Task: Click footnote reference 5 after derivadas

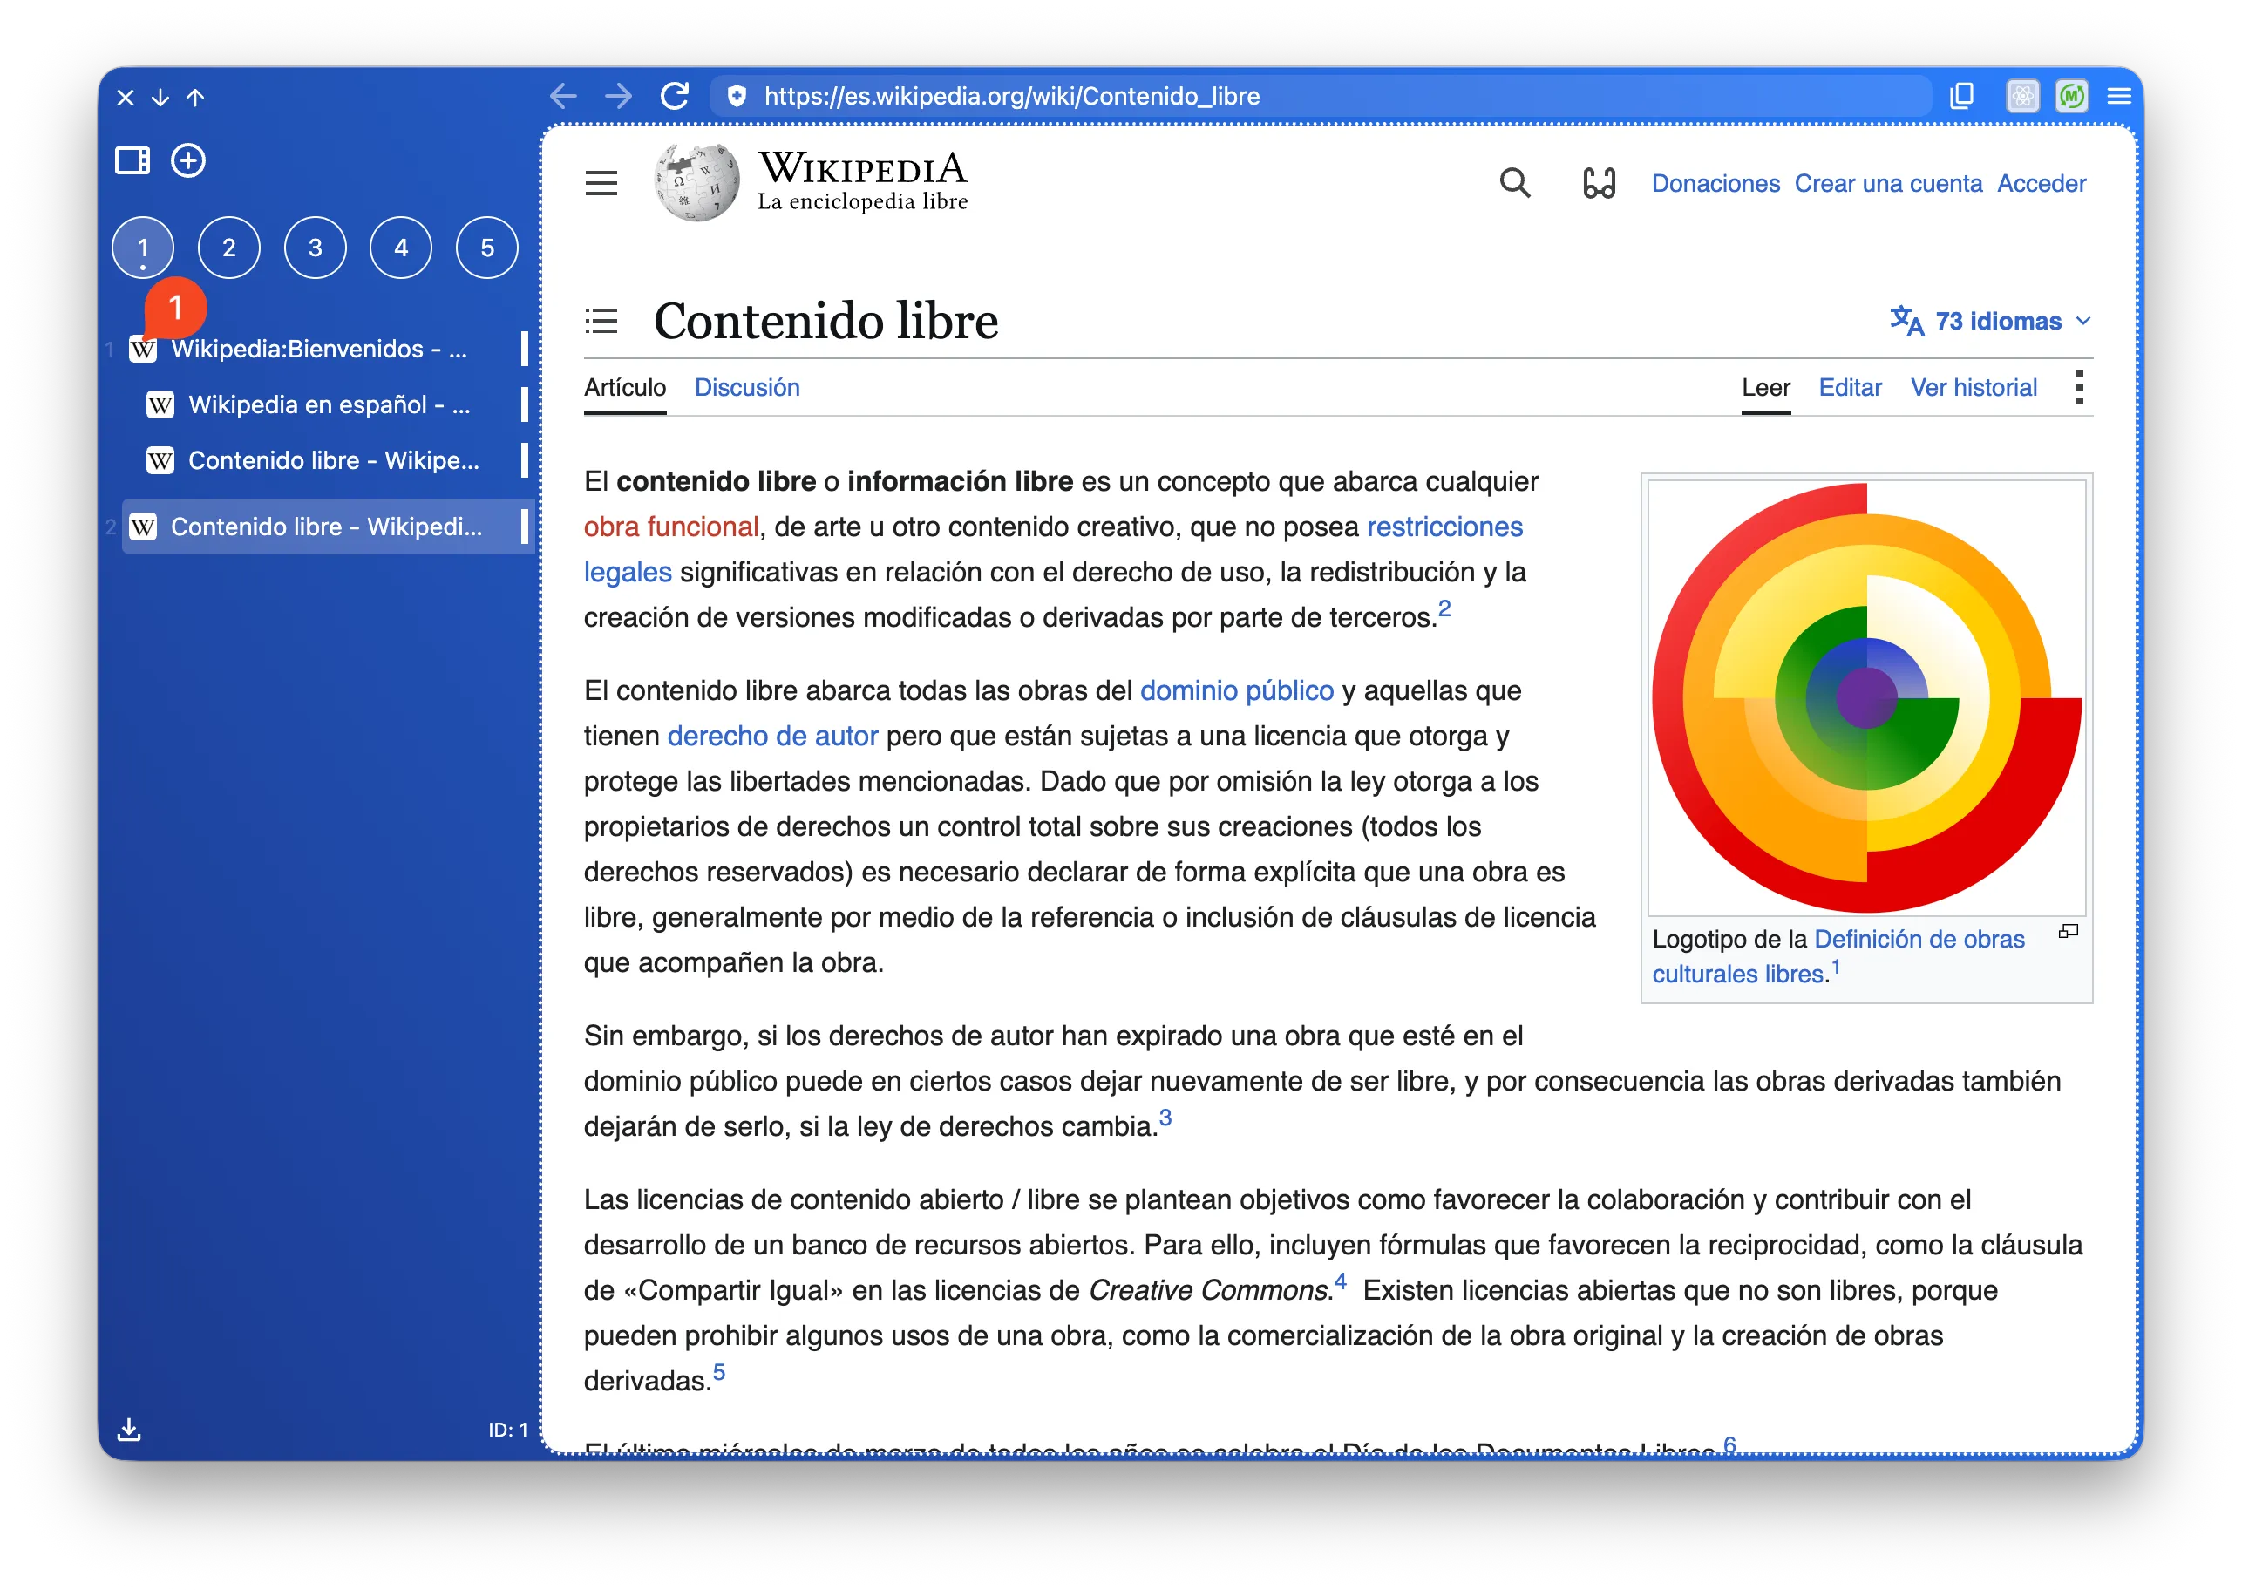Action: click(718, 1373)
